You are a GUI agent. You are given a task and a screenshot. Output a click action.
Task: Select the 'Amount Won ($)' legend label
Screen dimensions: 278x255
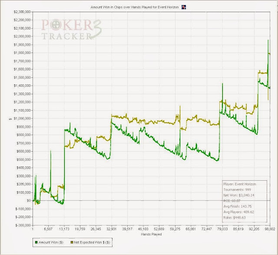coord(51,242)
